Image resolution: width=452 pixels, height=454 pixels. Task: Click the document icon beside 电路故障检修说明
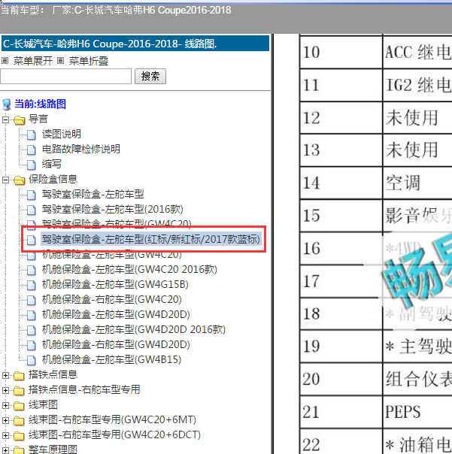[32, 150]
